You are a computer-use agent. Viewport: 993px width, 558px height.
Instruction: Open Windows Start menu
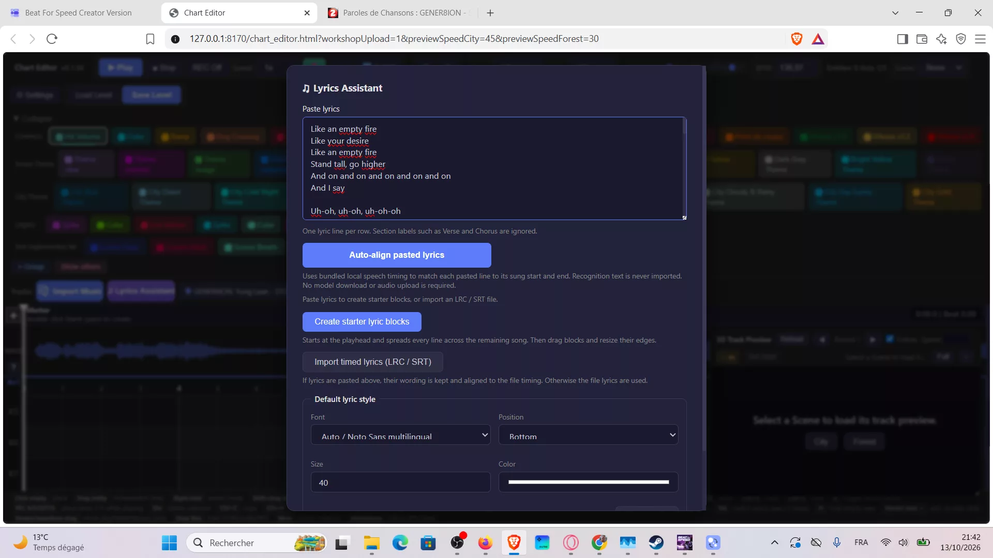[x=169, y=542]
